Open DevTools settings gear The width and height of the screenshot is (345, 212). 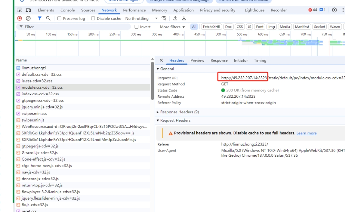[x=334, y=10]
